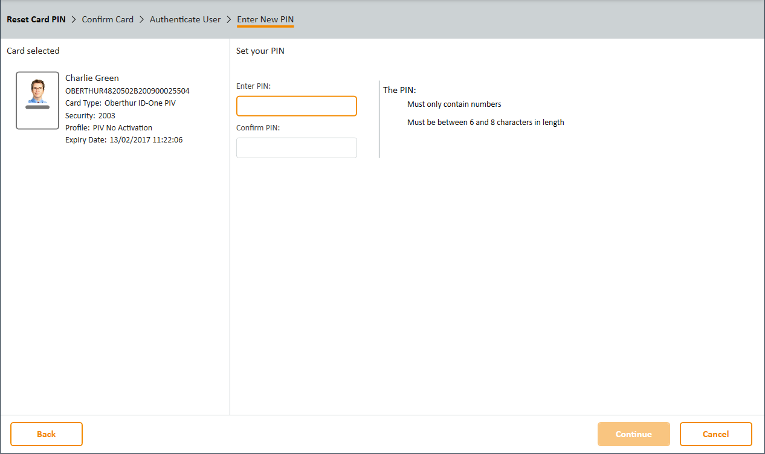Click the chevron after Reset Card PIN

click(74, 19)
